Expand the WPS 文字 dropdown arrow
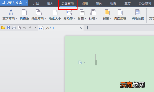 point(26,3)
